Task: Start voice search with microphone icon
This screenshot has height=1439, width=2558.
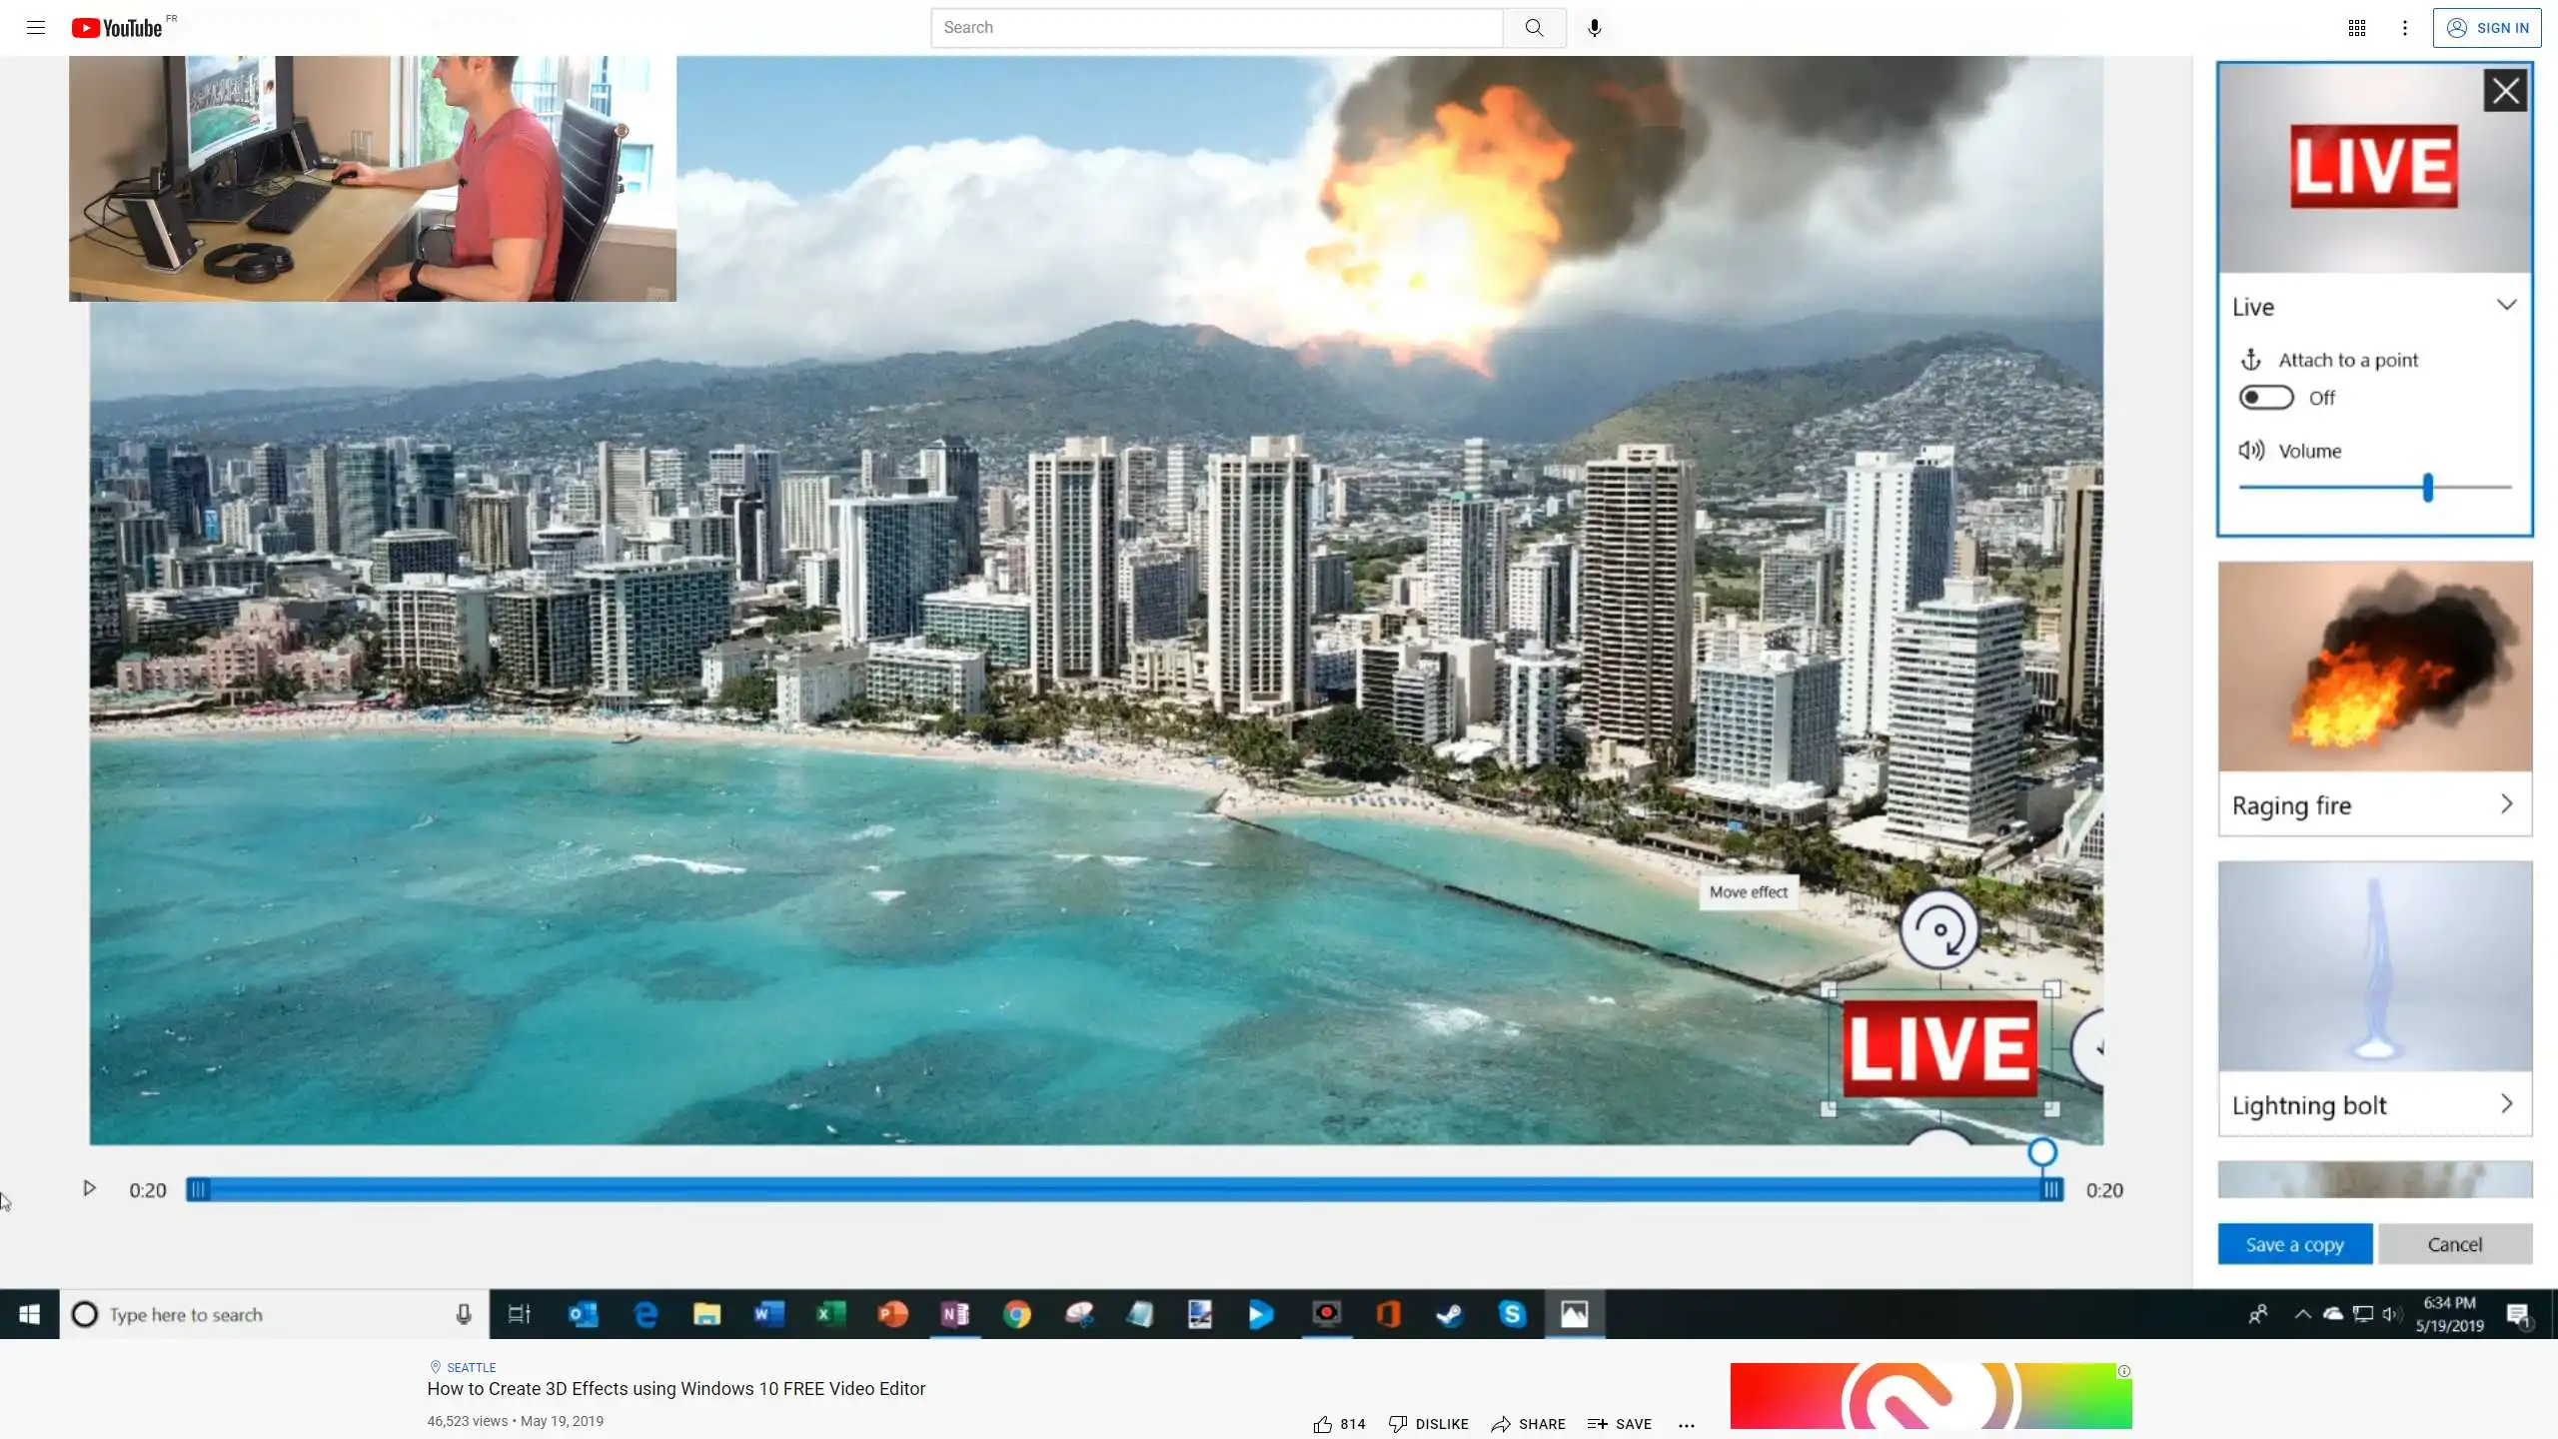Action: [1595, 28]
